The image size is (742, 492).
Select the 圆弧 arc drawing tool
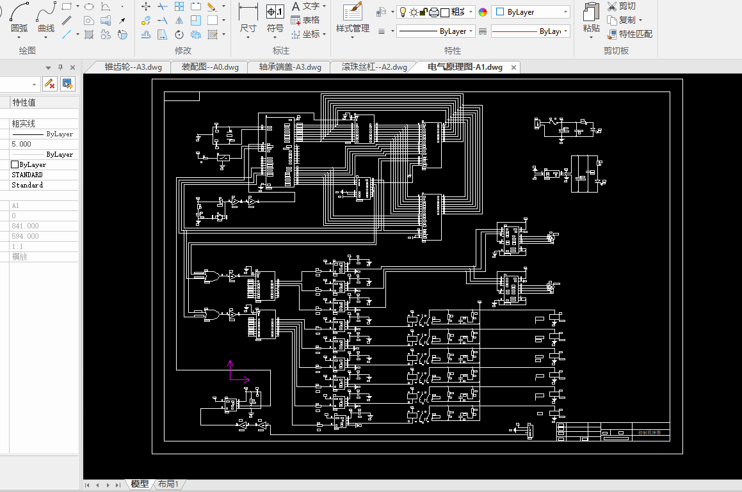(x=19, y=19)
